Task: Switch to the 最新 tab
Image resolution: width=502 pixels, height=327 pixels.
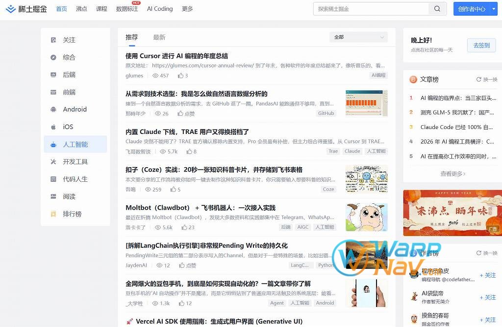Action: 159,37
